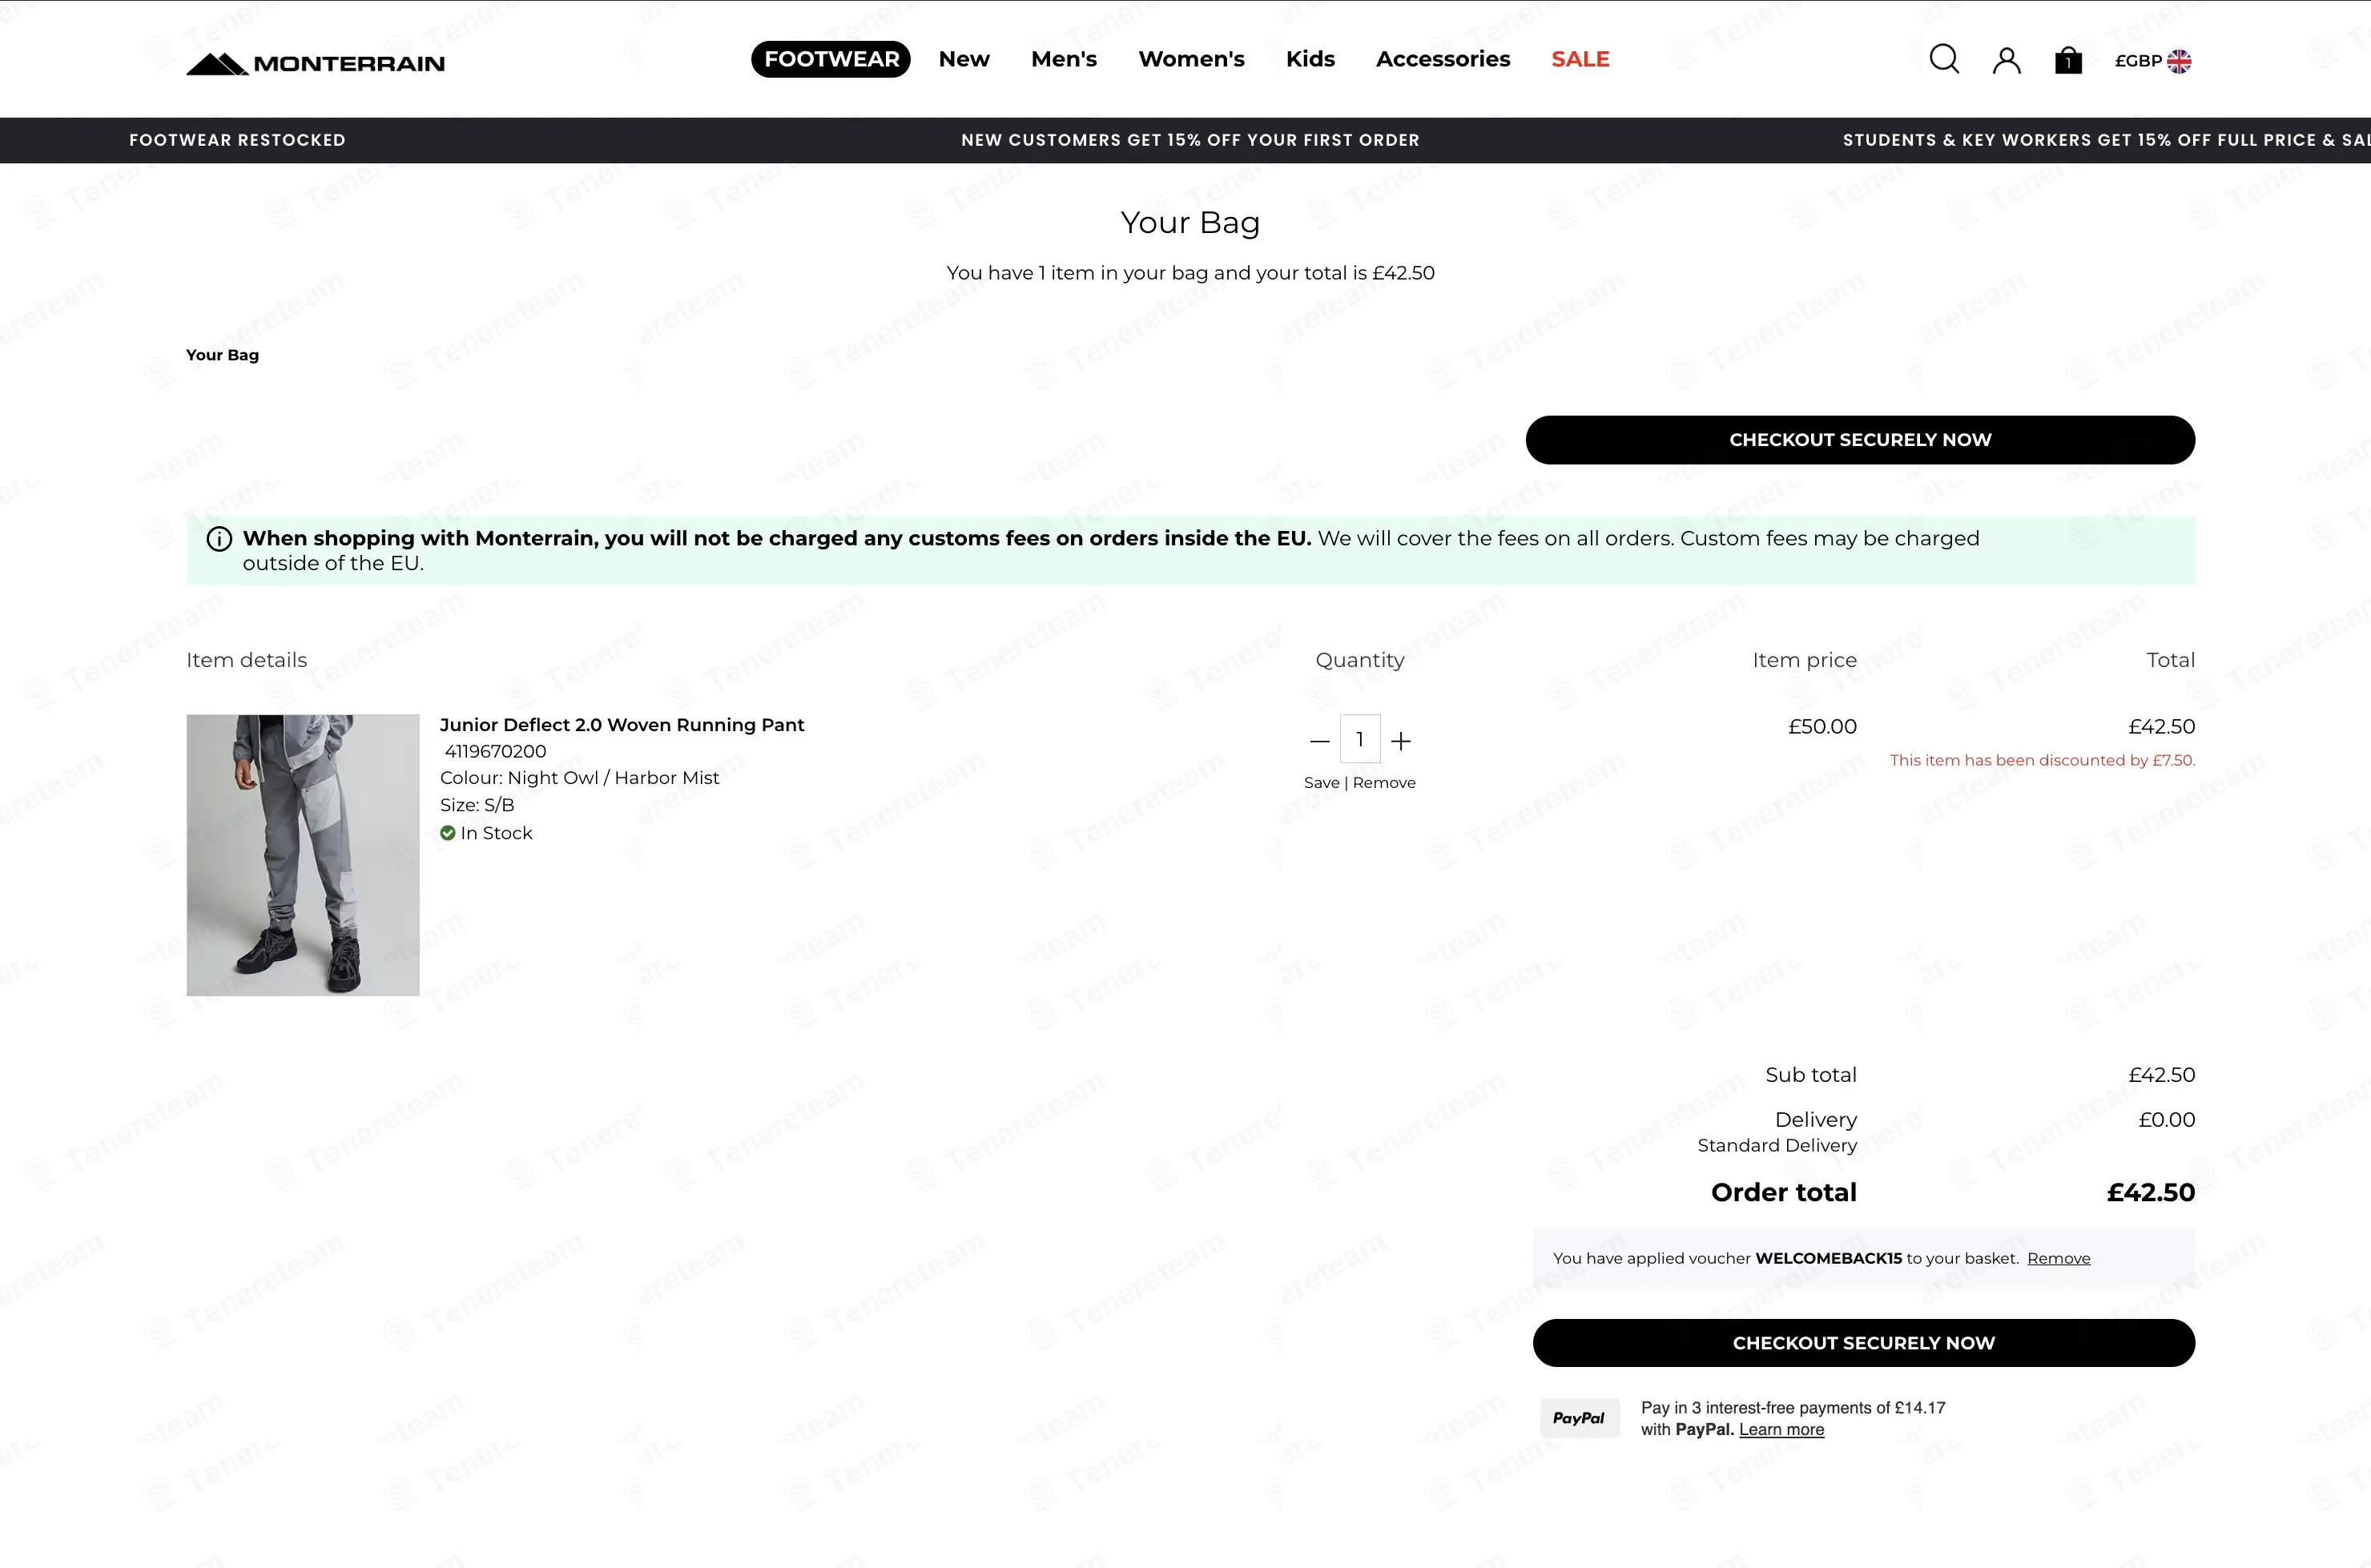Click the students & key workers banner

(x=2106, y=140)
